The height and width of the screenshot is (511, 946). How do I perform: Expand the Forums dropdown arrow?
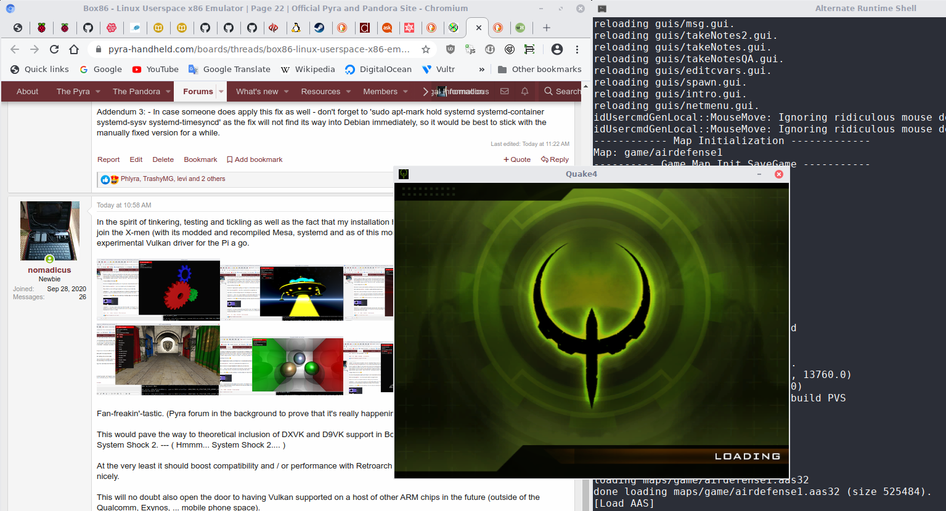[221, 92]
